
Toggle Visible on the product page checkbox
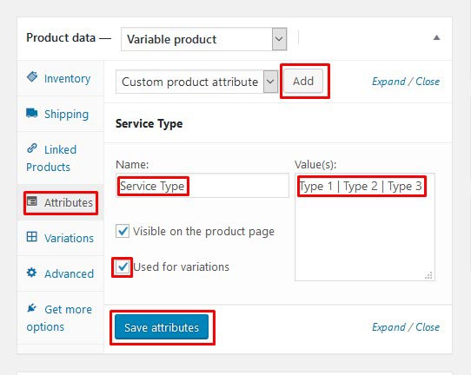pyautogui.click(x=123, y=231)
